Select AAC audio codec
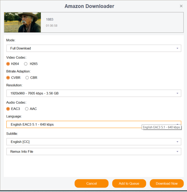Viewport: 187px width, 192px height. point(27,109)
